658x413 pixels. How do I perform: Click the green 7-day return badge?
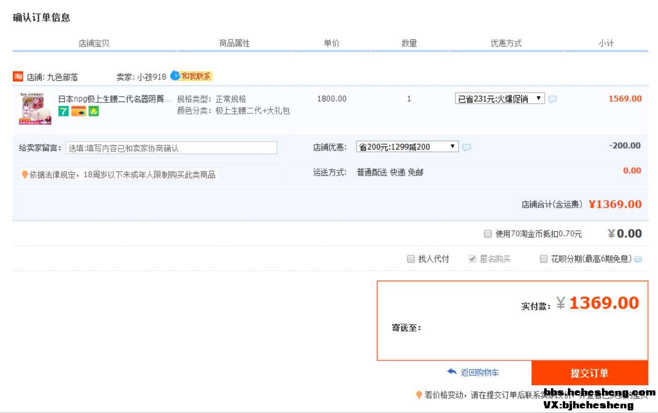pos(63,111)
